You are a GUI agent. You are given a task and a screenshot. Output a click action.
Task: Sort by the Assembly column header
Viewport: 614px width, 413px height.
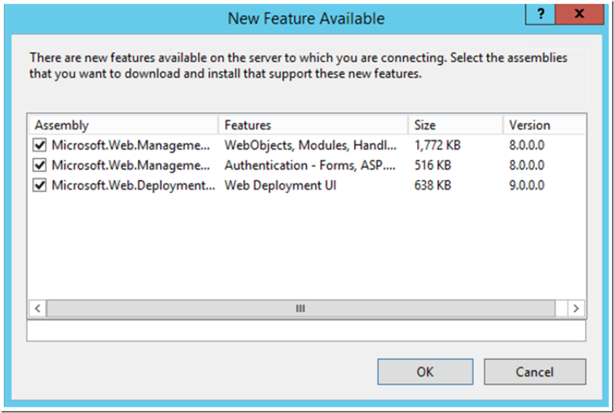pos(123,125)
